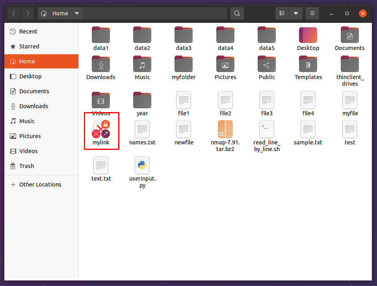Click the back navigation arrow
The height and width of the screenshot is (286, 377).
tap(13, 13)
